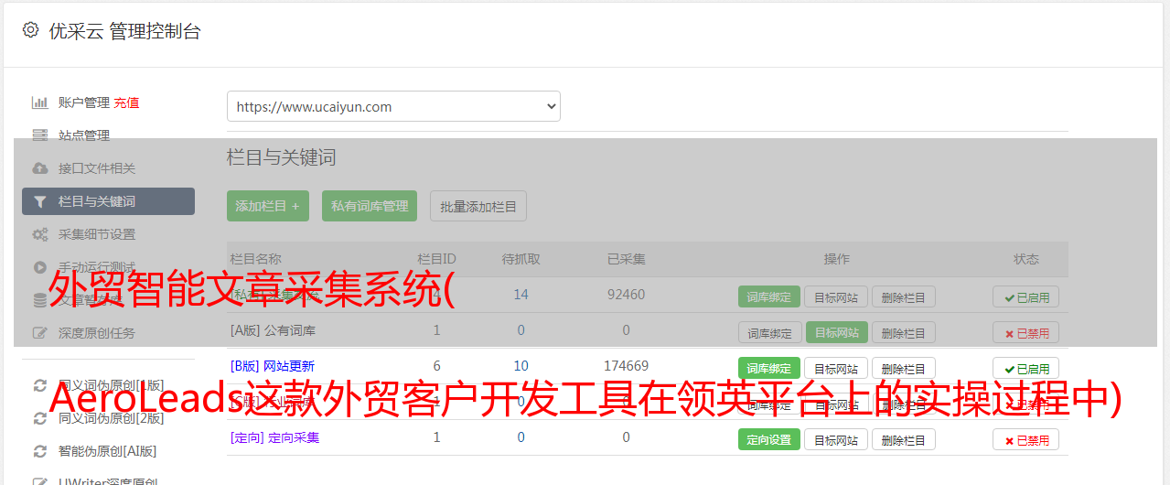This screenshot has height=485, width=1170.
Task: Open 接口文件相关 menu item
Action: [97, 168]
